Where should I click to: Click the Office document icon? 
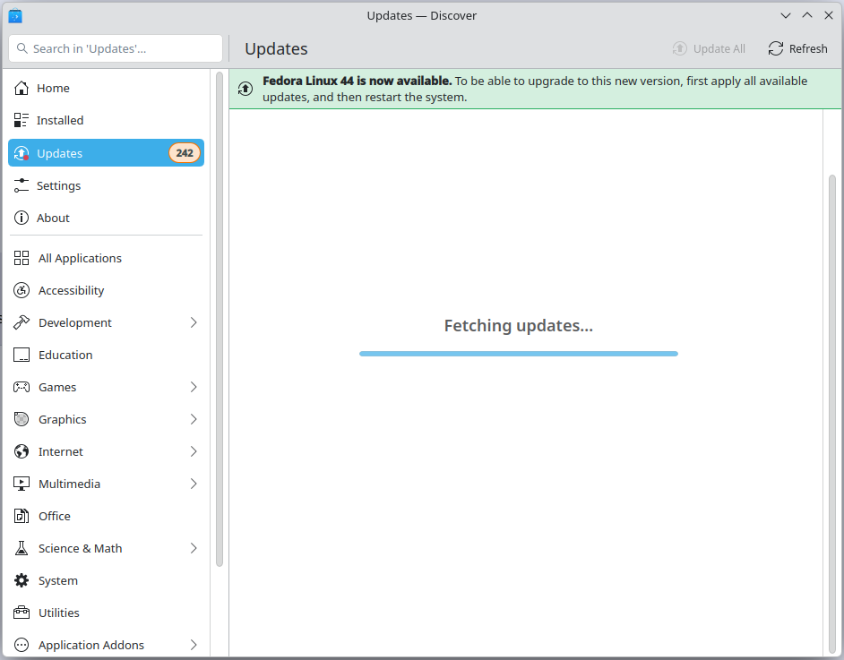pyautogui.click(x=21, y=517)
